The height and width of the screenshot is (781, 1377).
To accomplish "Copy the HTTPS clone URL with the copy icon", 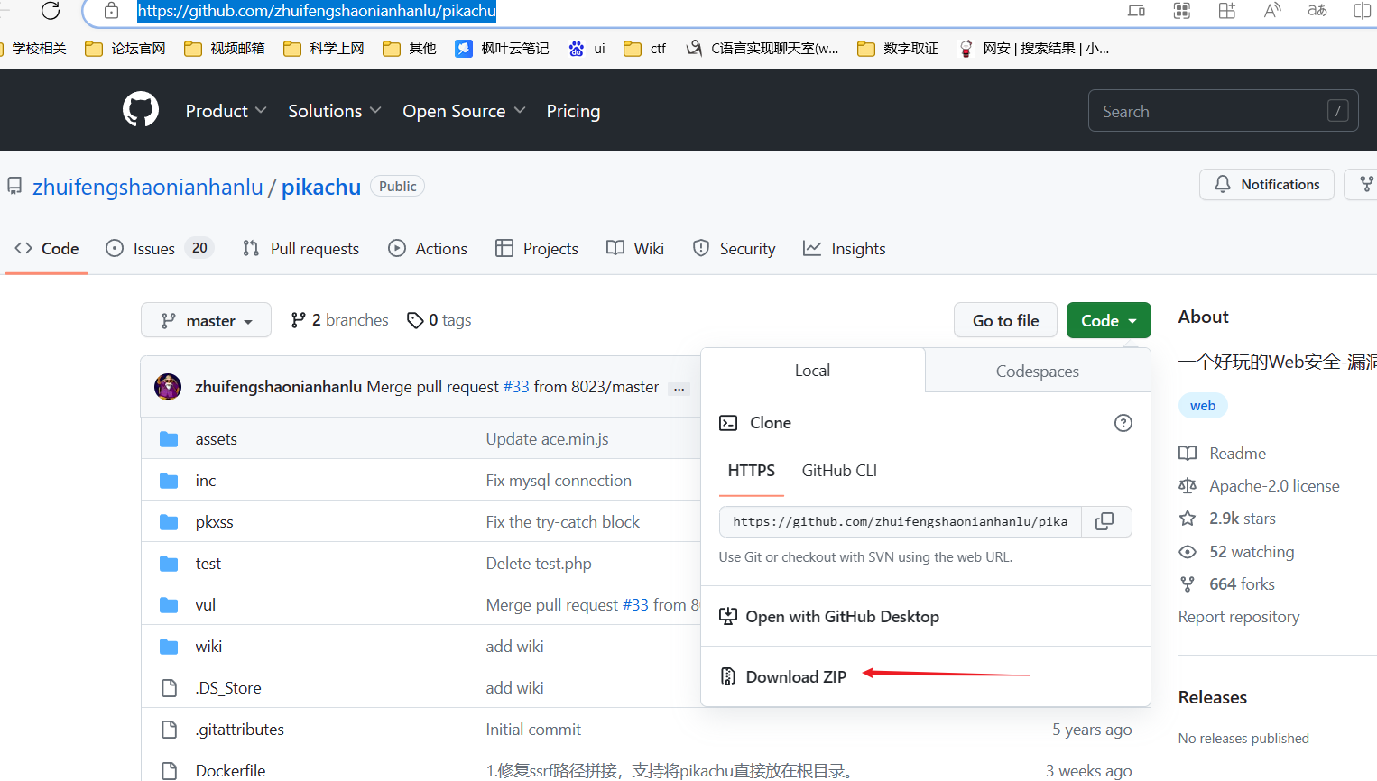I will [x=1104, y=521].
